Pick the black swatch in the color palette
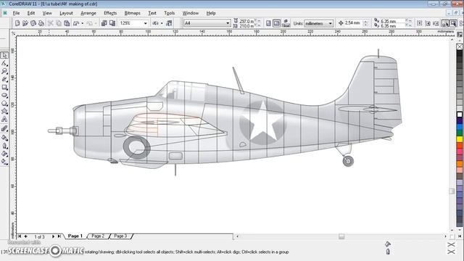Viewport: 464px width, 261px height. (460, 53)
